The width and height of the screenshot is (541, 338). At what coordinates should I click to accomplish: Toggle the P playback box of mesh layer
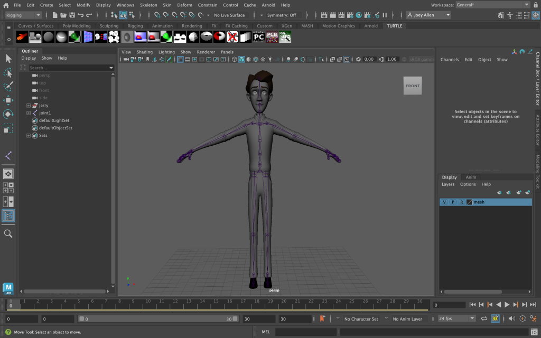[453, 202]
